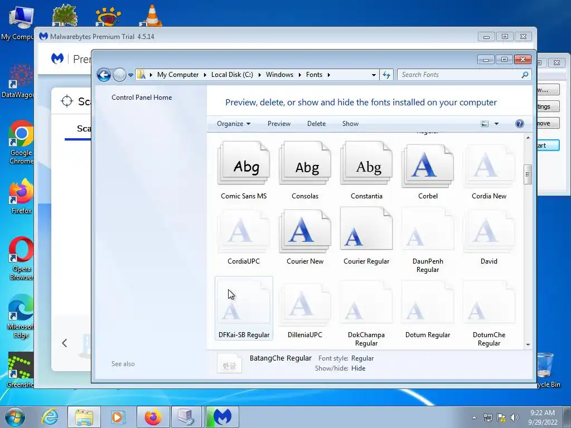The height and width of the screenshot is (428, 571).
Task: Open the Opera Browser desktop shortcut
Action: 21,259
